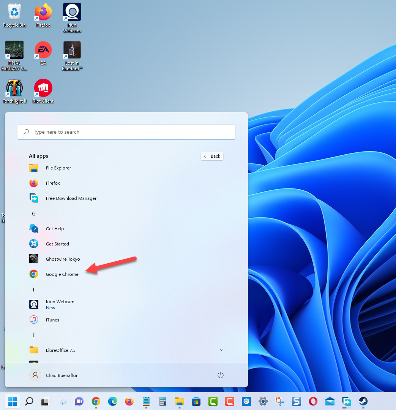Screen dimensions: 396x410
Task: Open Microsoft Edge from the taskbar
Action: click(113, 401)
